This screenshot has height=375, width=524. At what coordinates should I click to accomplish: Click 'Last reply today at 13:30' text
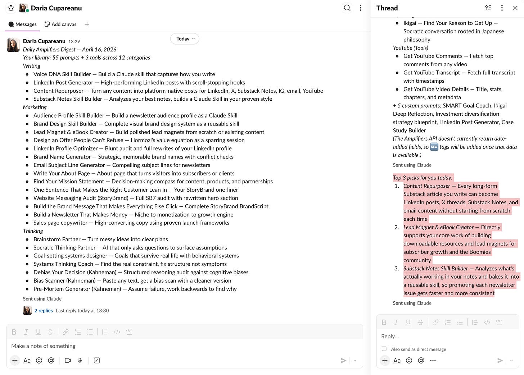[82, 310]
